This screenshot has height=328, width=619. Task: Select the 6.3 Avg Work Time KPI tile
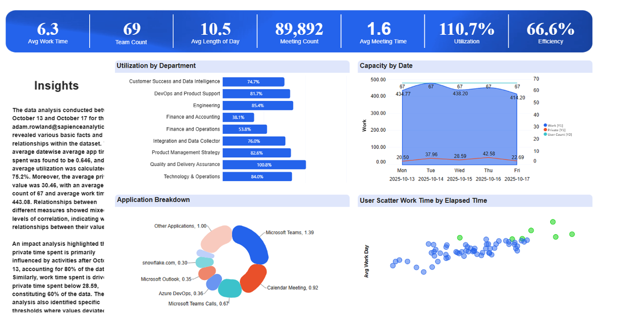[x=48, y=31]
